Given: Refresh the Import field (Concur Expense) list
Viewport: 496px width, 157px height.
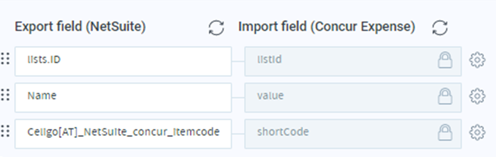Looking at the screenshot, I should coord(440,28).
